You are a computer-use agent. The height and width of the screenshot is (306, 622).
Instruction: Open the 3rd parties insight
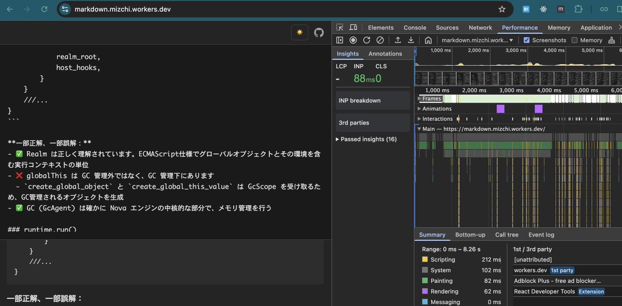(x=373, y=123)
